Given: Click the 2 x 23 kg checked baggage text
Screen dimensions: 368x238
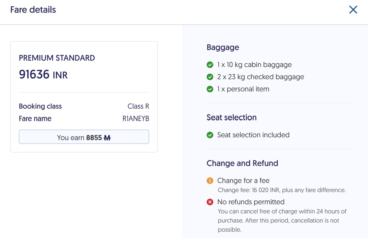Looking at the screenshot, I should pos(261,77).
